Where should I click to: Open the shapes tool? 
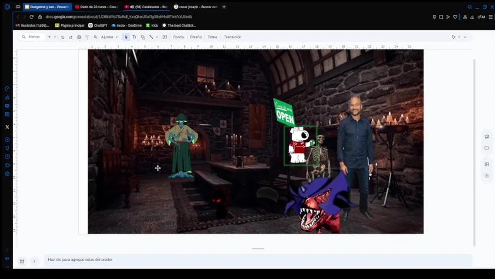pyautogui.click(x=143, y=37)
